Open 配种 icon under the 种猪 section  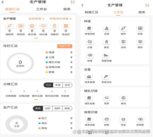123,28
